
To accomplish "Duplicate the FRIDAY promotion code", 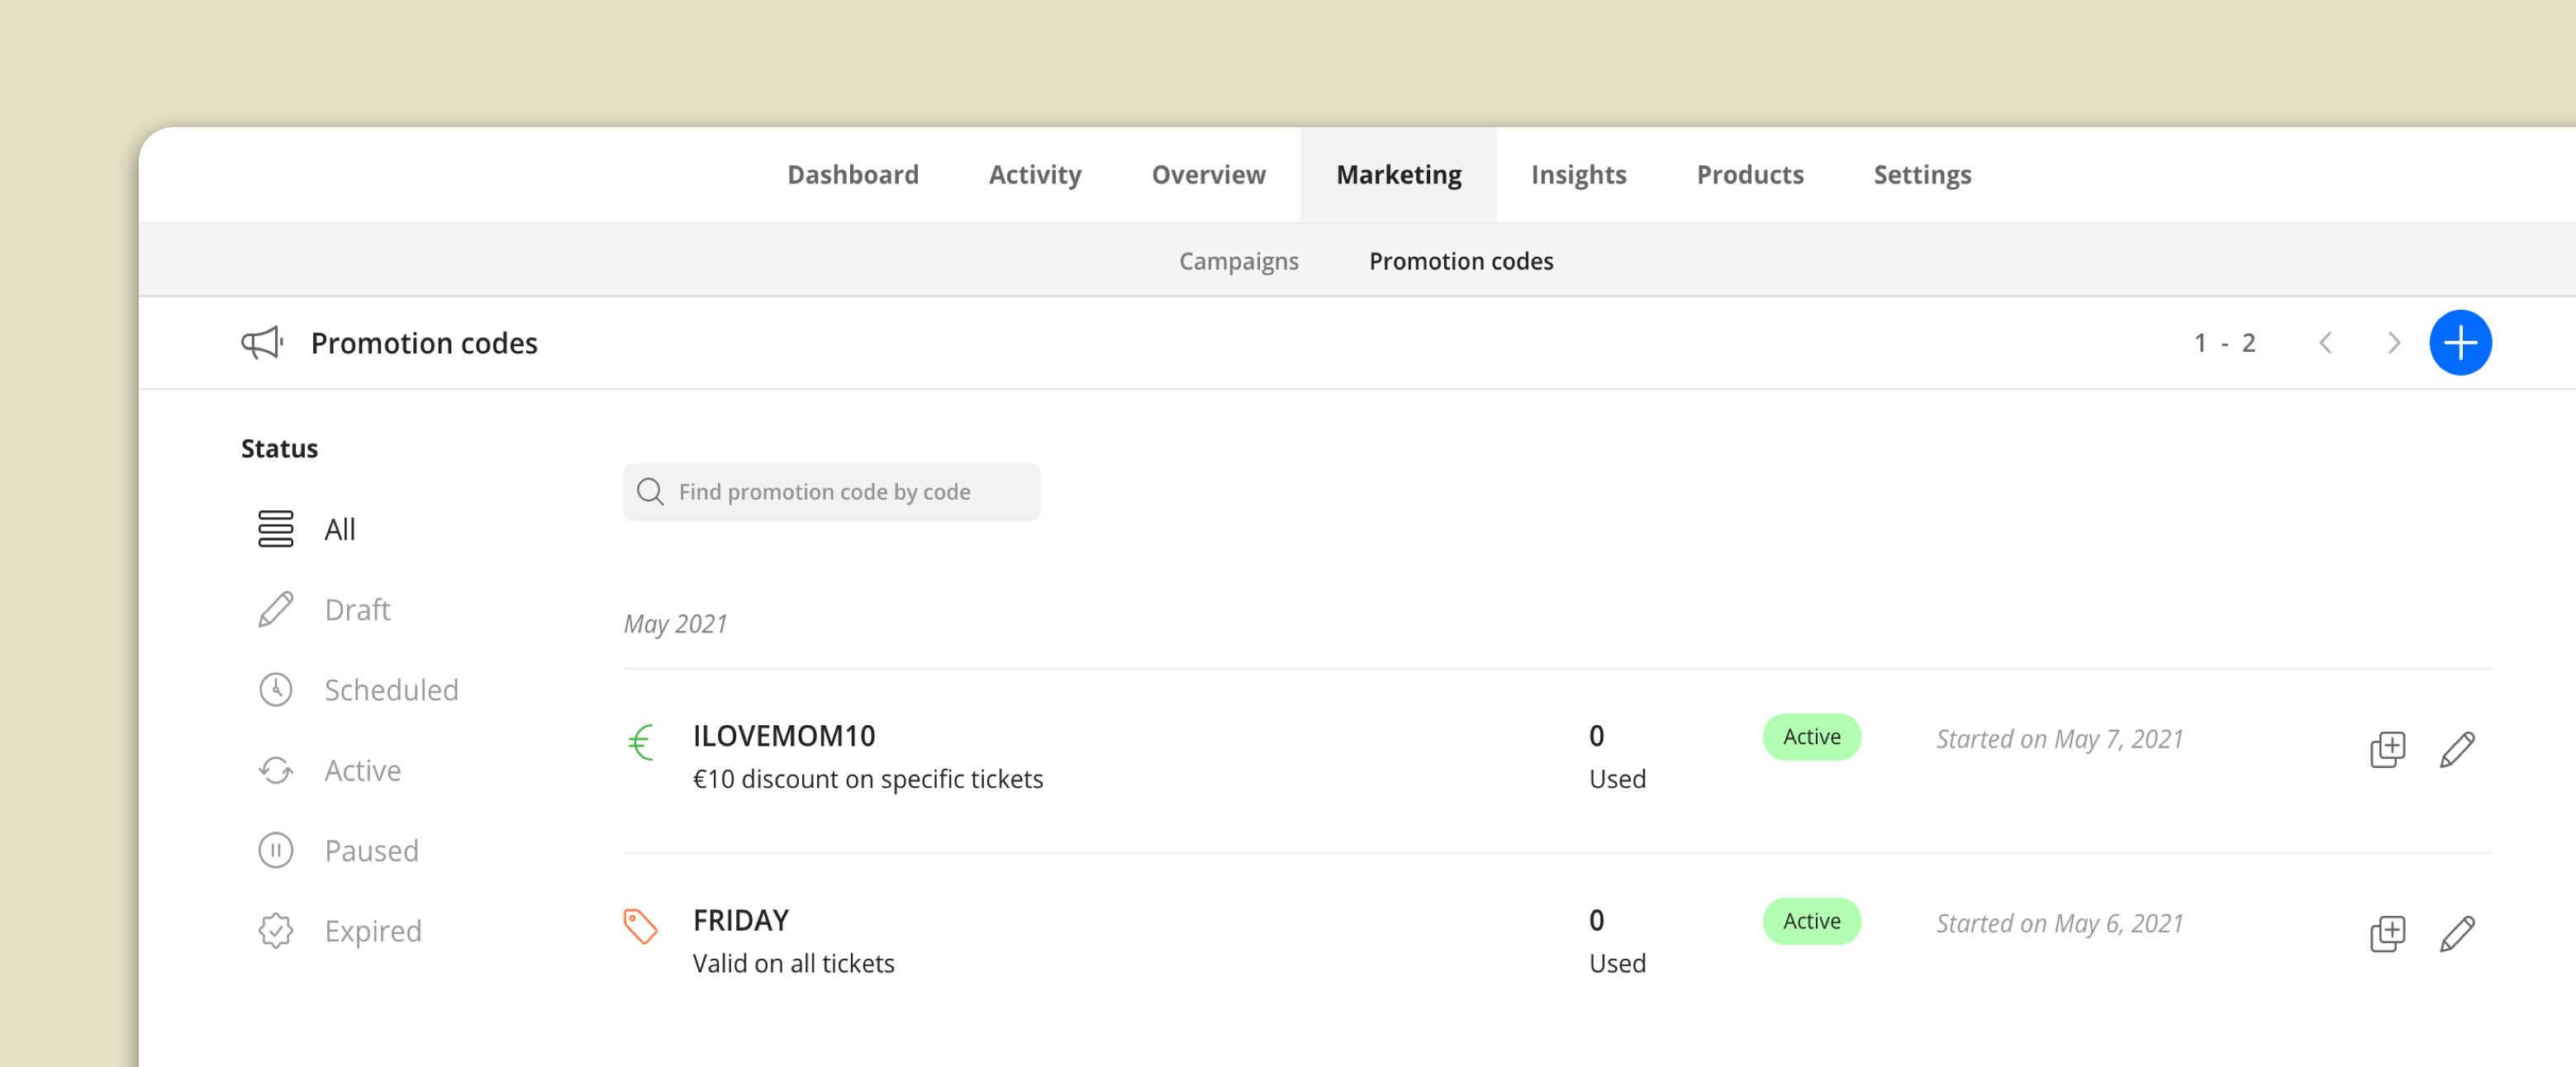I will [2387, 933].
